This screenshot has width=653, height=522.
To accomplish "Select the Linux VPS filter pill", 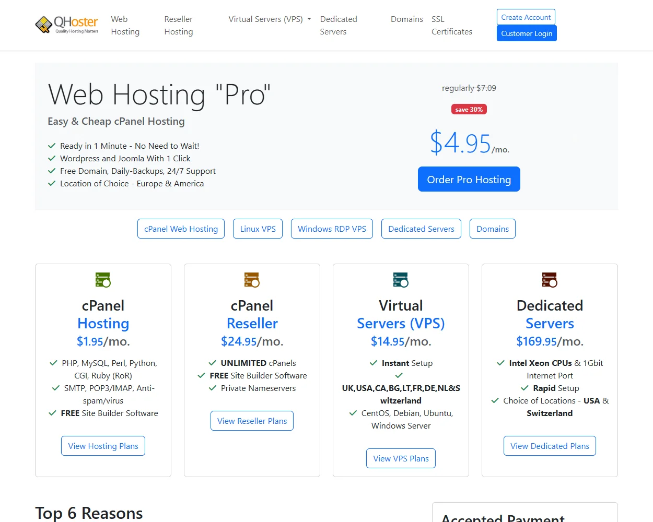I will pos(258,229).
